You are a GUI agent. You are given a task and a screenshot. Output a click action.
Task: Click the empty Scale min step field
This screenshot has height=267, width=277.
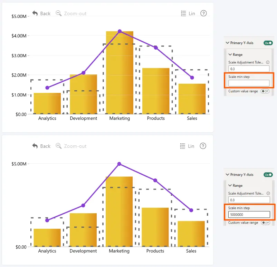pos(249,83)
